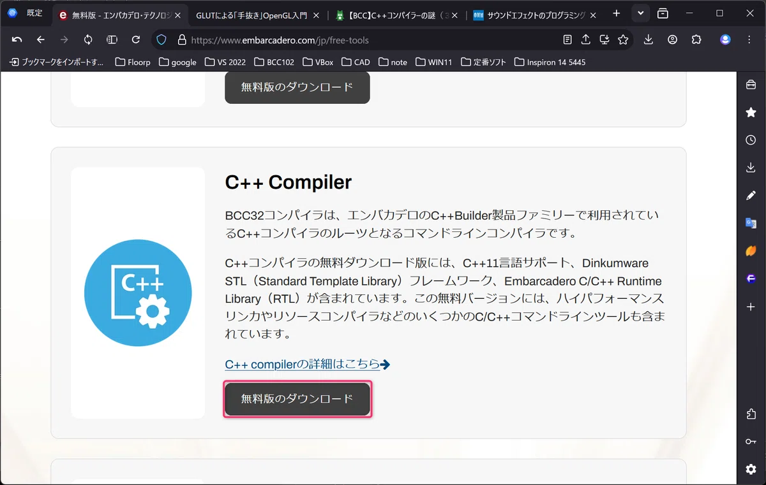766x485 pixels.
Task: Open the notes pencil sidebar icon
Action: click(751, 196)
